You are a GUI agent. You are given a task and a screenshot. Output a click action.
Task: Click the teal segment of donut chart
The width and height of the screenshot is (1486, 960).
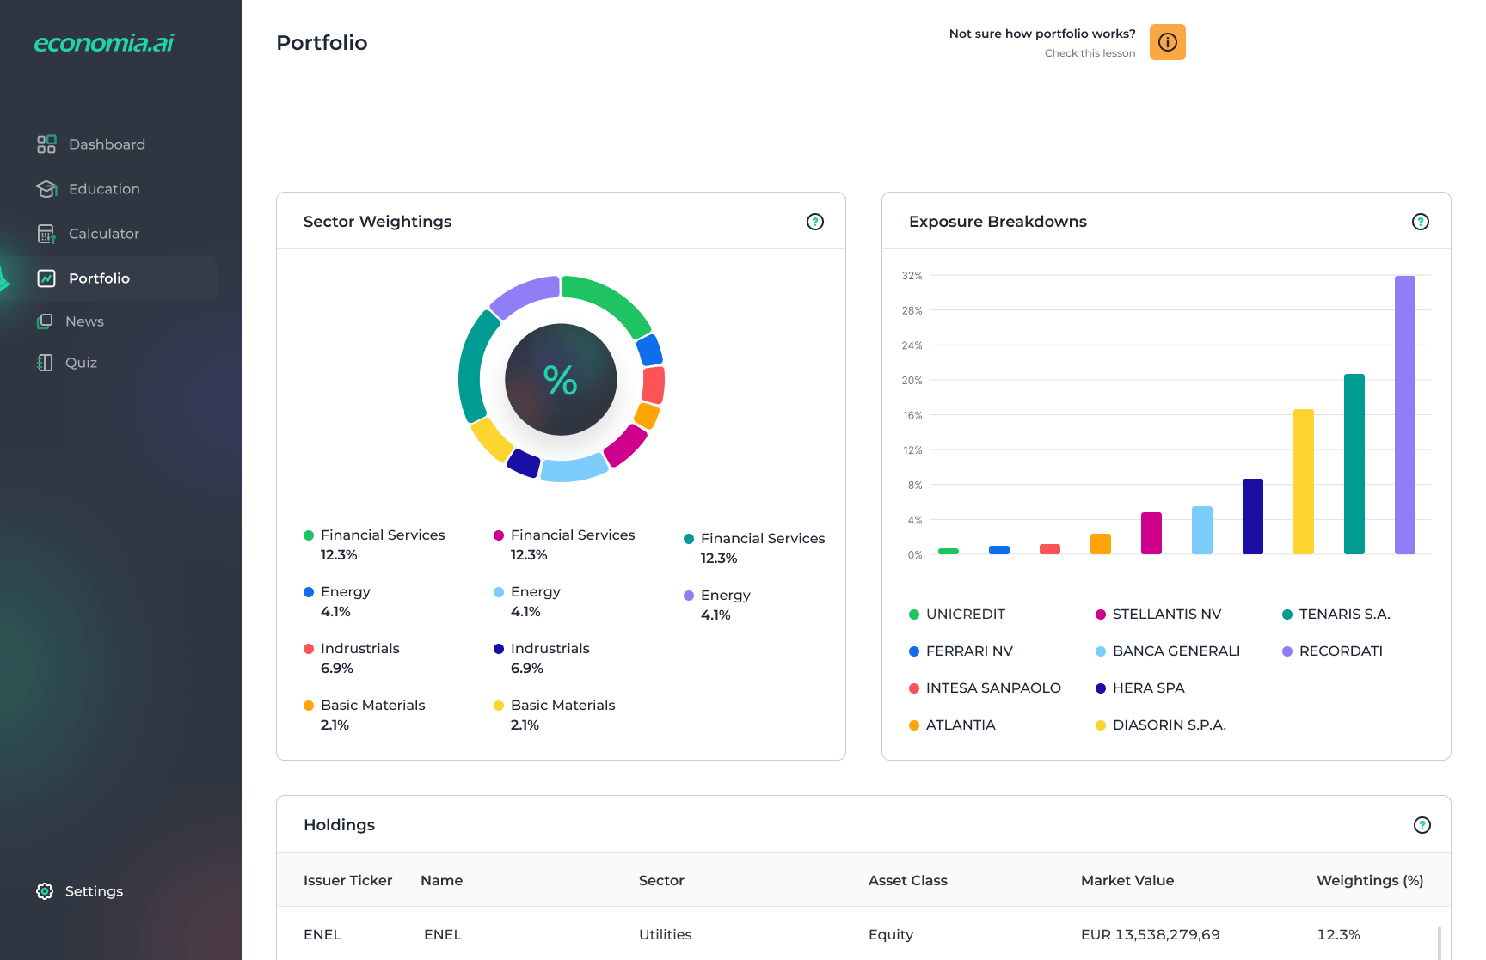pos(472,367)
